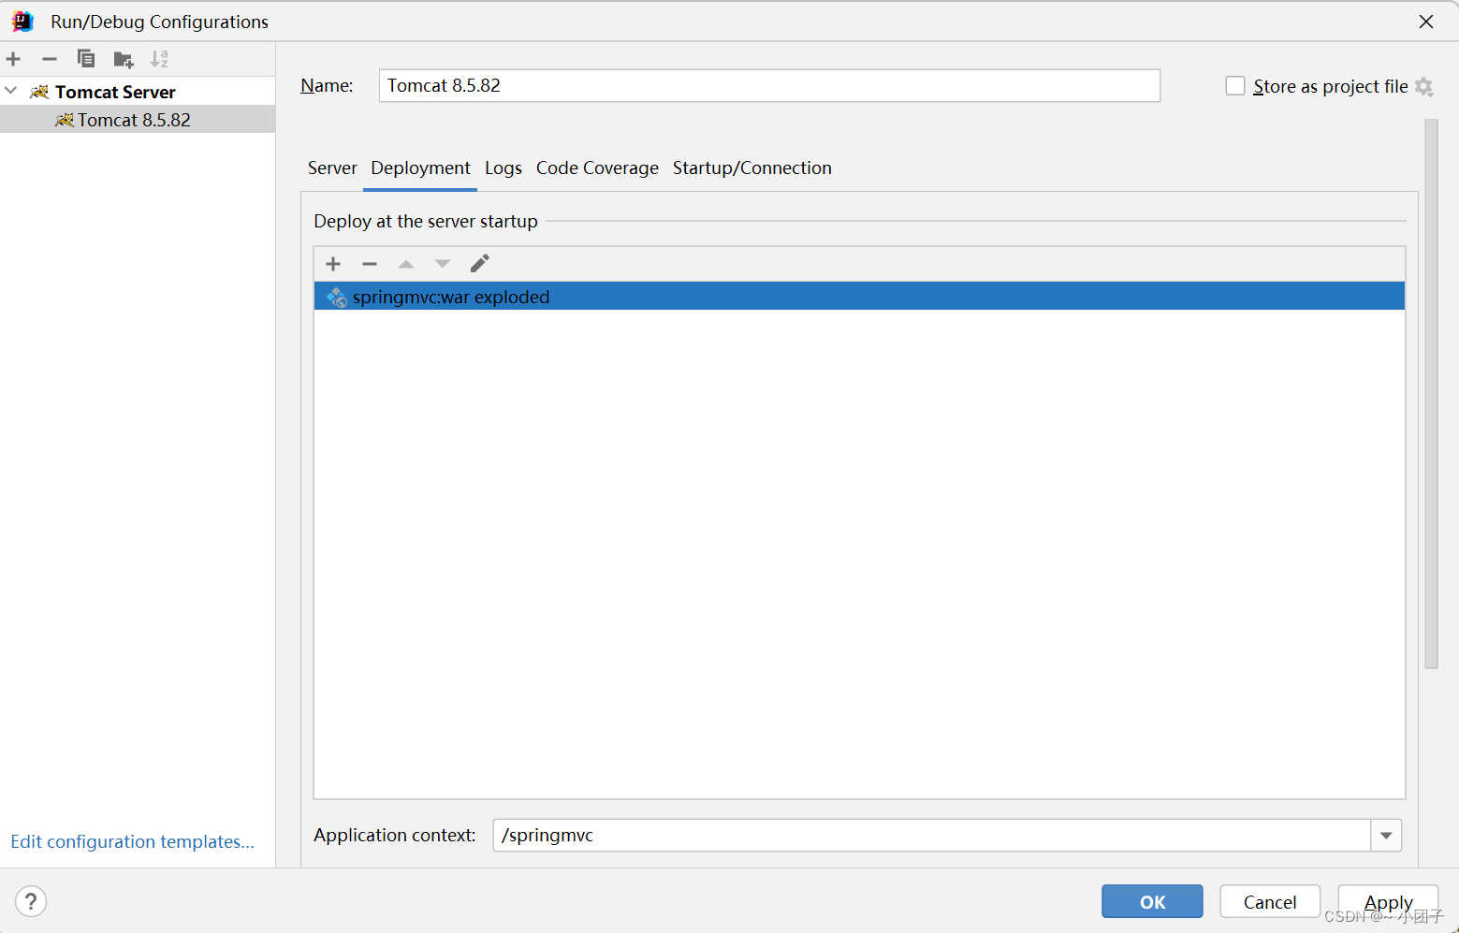Image resolution: width=1459 pixels, height=933 pixels.
Task: Sort configurations alphabetically
Action: coord(159,59)
